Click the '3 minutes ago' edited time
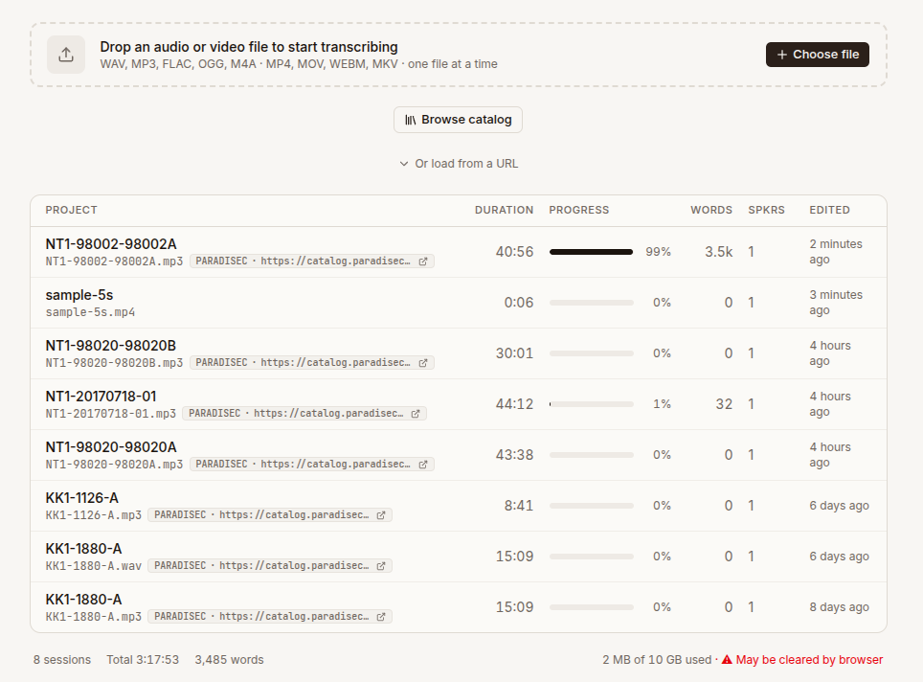 tap(836, 303)
